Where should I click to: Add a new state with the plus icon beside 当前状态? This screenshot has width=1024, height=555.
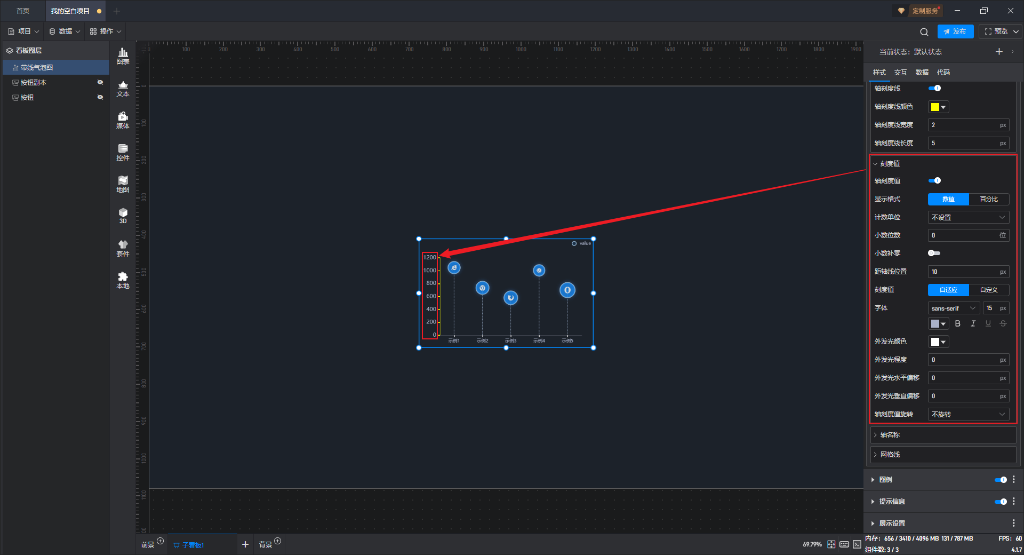(999, 52)
